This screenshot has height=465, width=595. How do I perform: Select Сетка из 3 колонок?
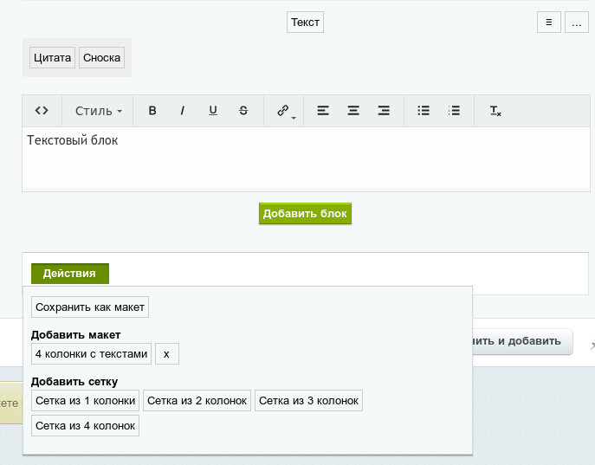pyautogui.click(x=309, y=400)
